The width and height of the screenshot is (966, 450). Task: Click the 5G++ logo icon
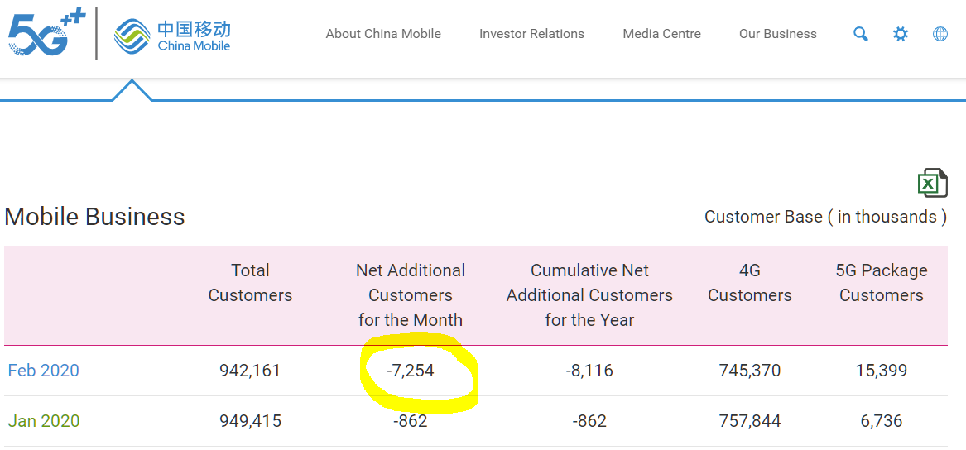[46, 34]
